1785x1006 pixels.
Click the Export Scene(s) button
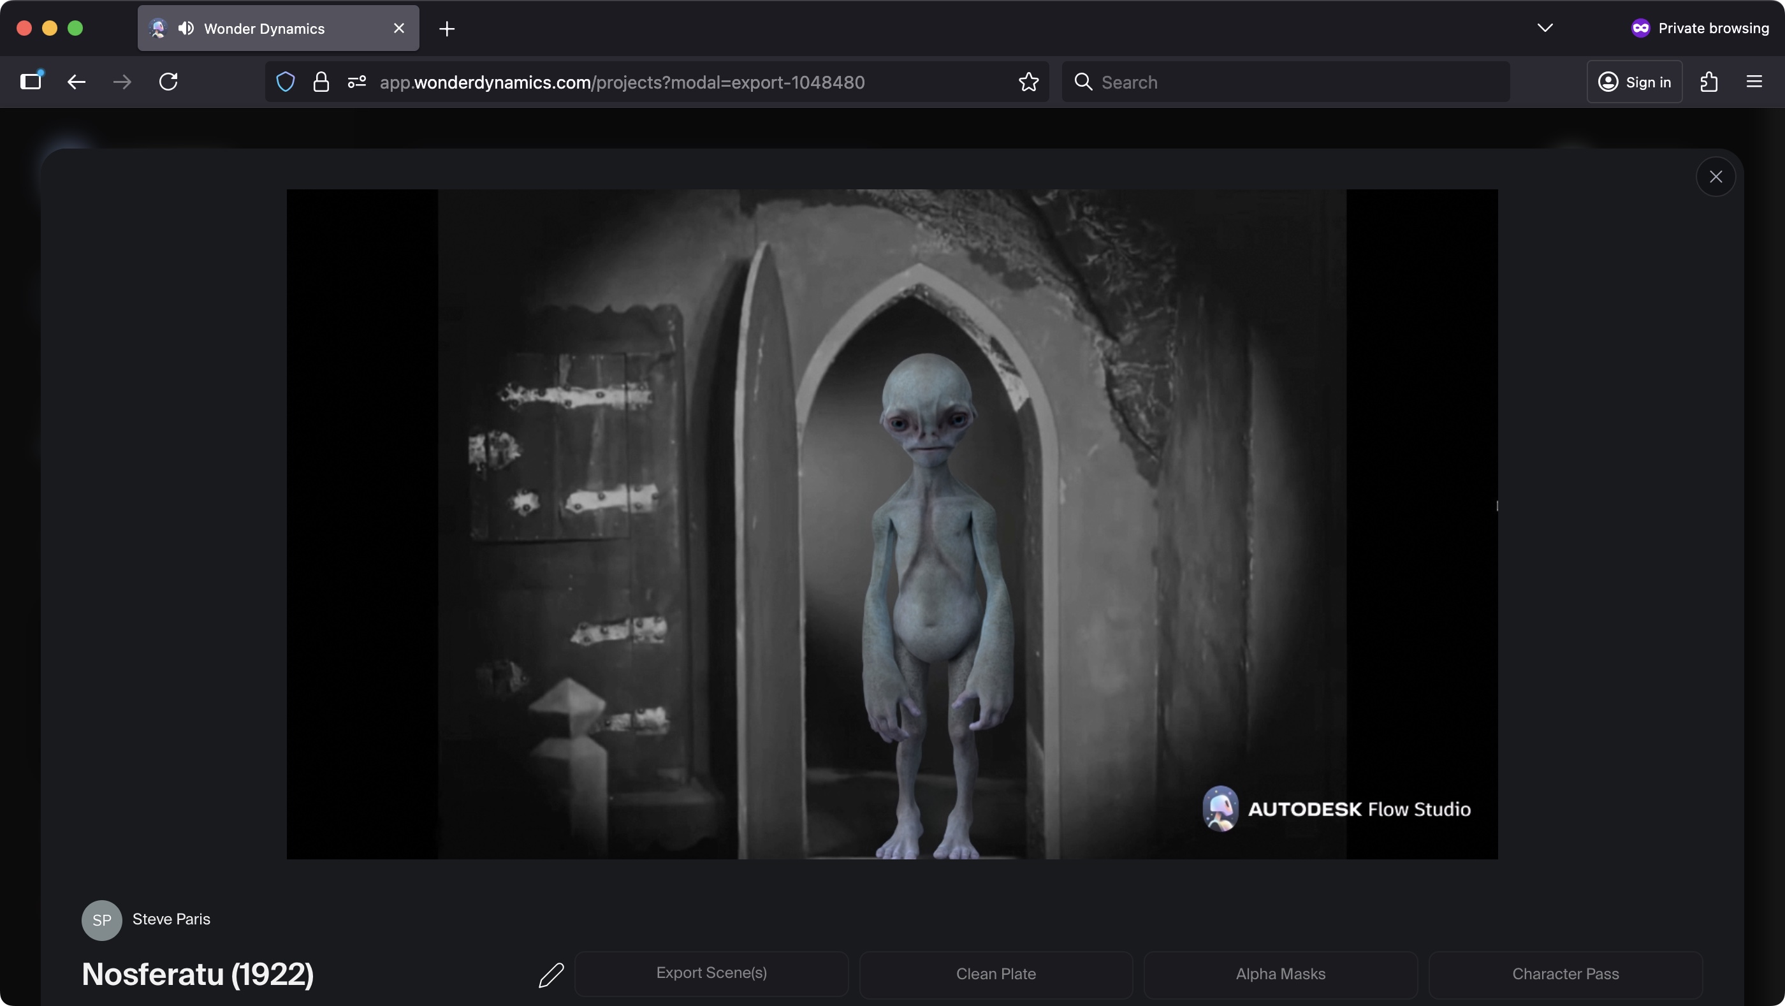point(711,973)
